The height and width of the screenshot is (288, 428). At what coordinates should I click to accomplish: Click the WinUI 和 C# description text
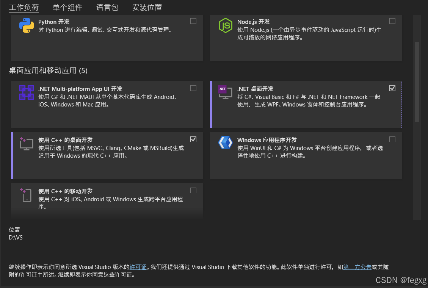point(310,152)
